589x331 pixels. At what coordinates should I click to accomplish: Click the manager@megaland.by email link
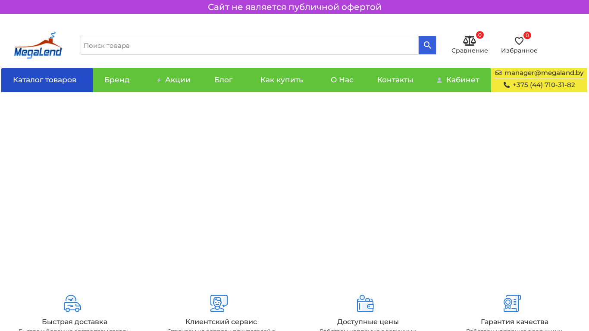[544, 73]
